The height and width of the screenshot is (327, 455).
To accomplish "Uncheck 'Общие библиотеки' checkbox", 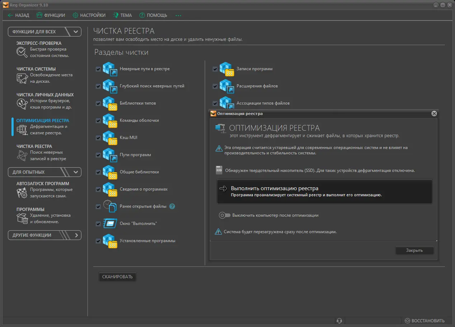I will coord(98,172).
